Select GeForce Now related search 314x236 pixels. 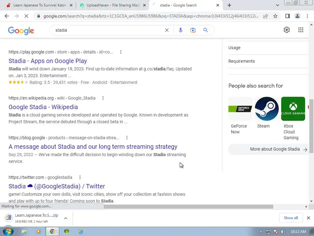coord(240,116)
